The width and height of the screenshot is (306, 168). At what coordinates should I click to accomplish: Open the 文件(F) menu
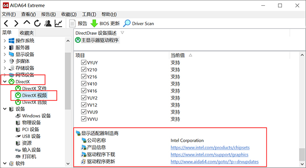(9, 14)
